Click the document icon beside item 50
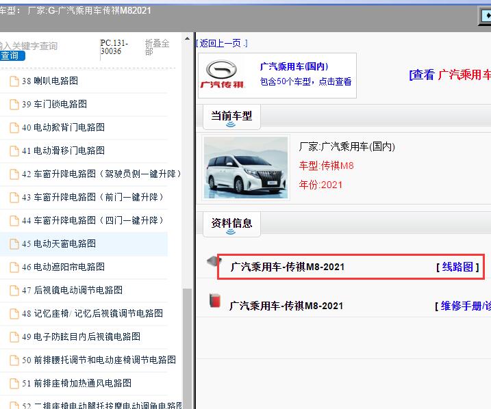The width and height of the screenshot is (491, 409). (x=14, y=360)
